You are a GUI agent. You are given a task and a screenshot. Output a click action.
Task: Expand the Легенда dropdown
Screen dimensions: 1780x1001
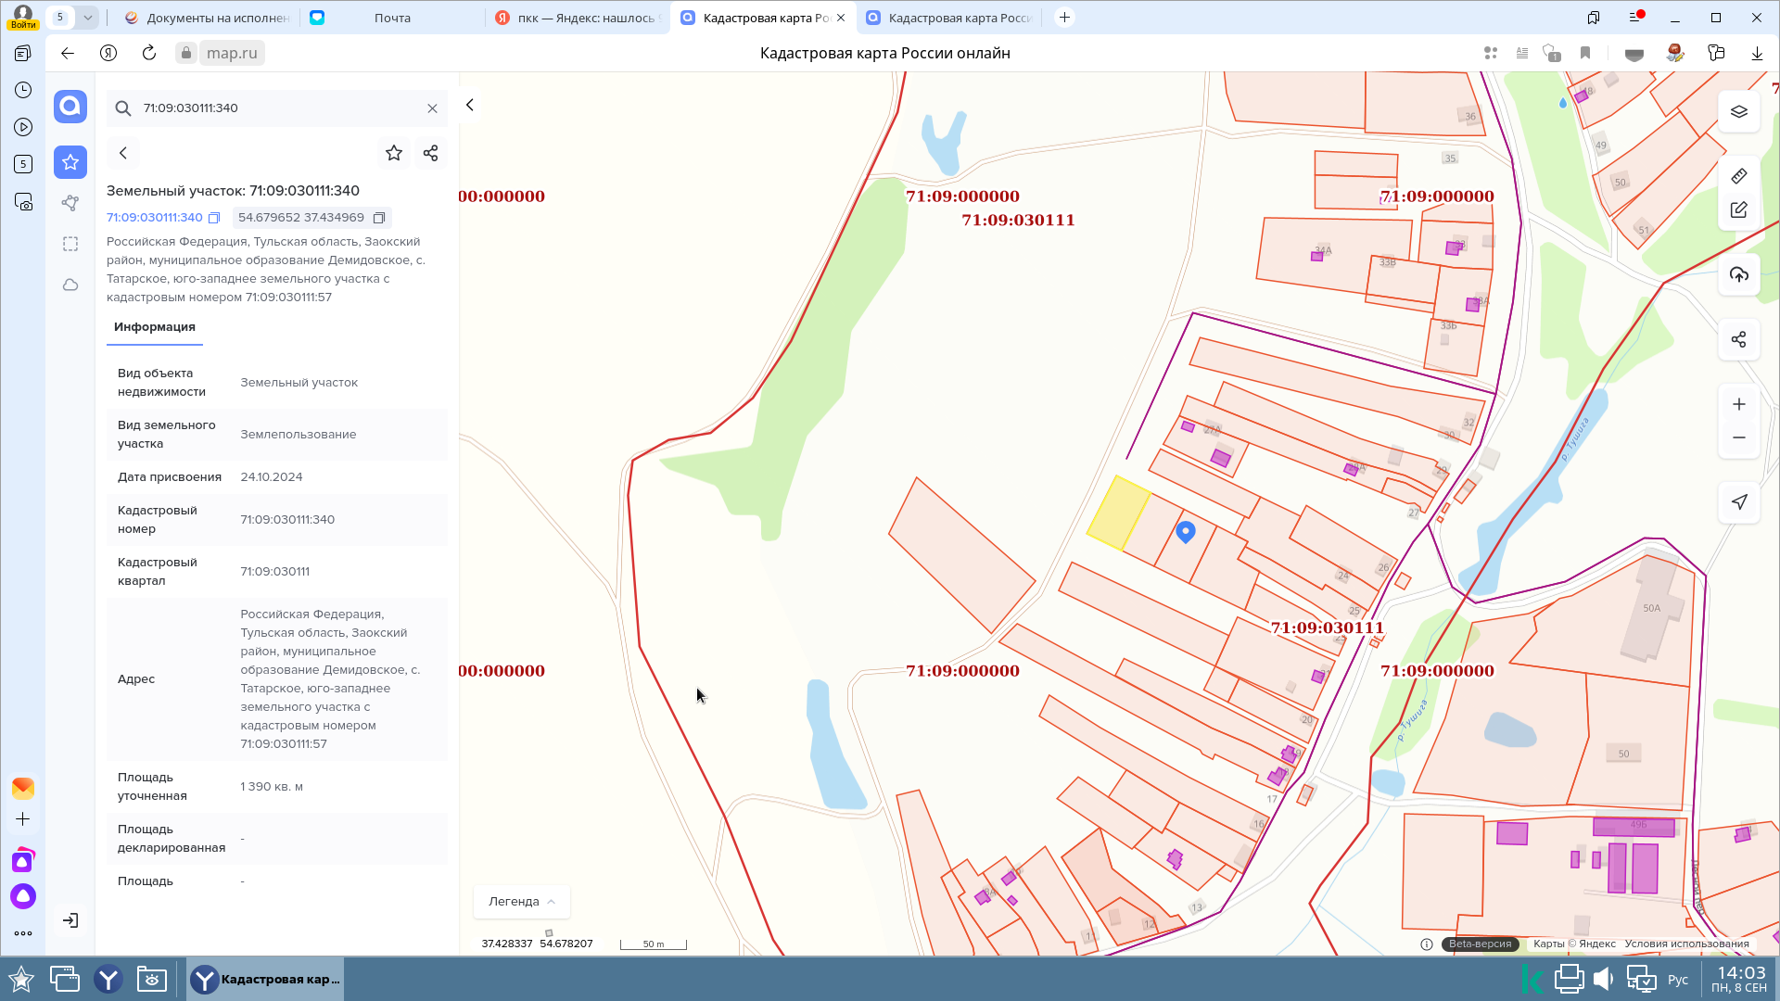(x=522, y=901)
